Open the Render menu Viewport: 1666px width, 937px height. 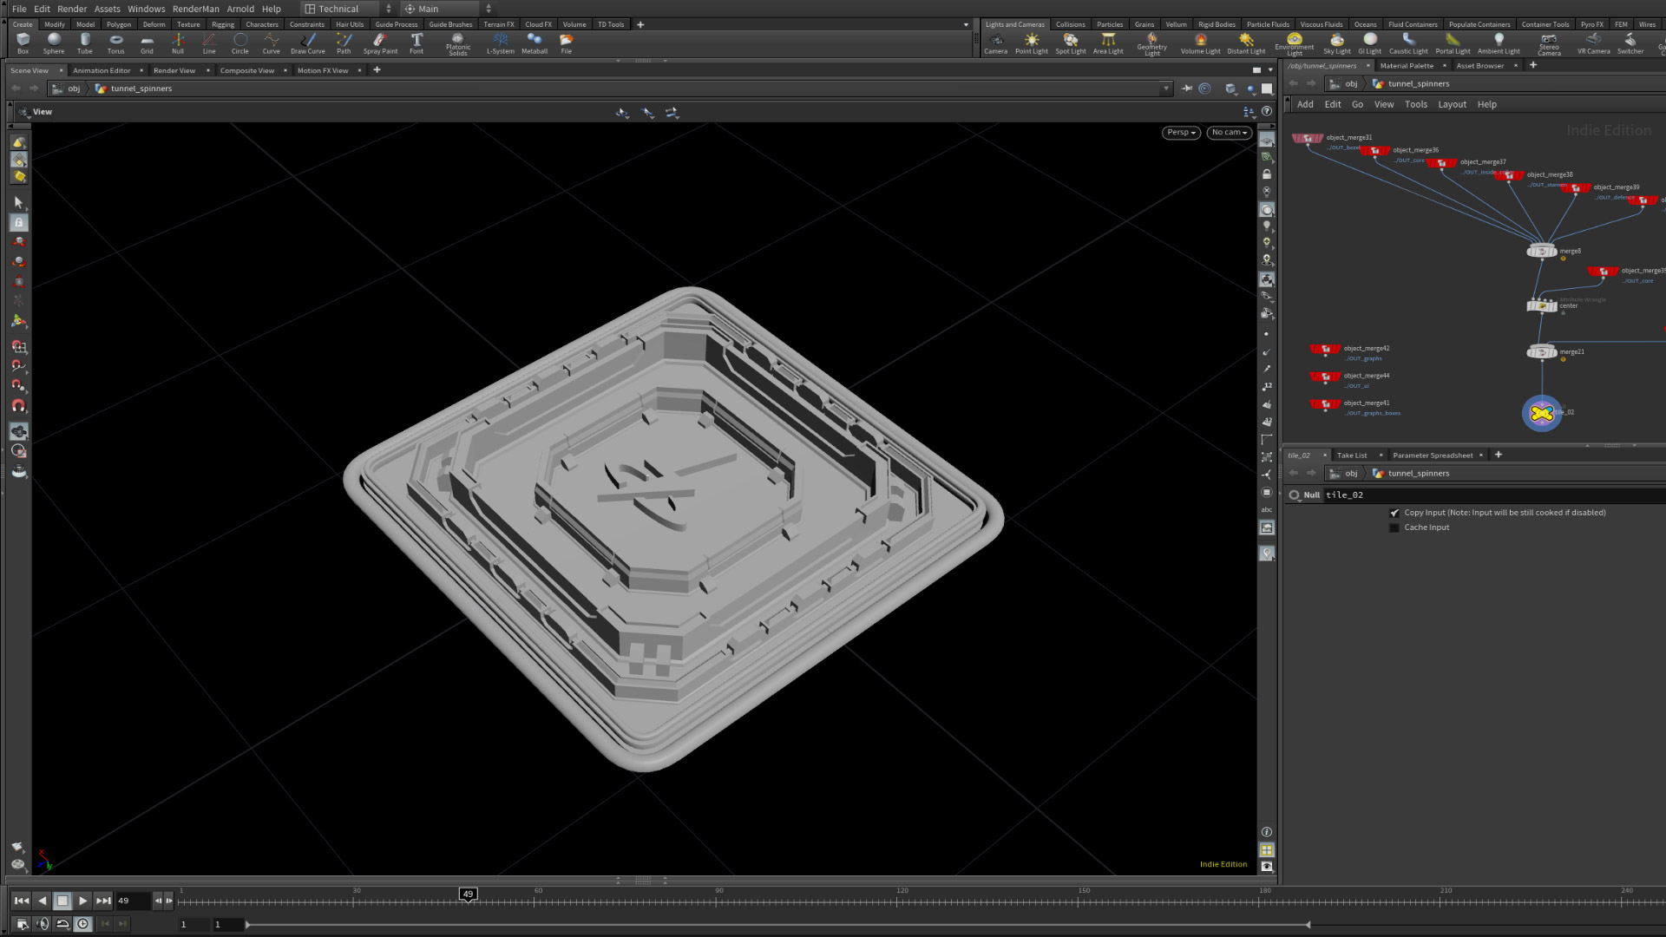click(x=72, y=9)
